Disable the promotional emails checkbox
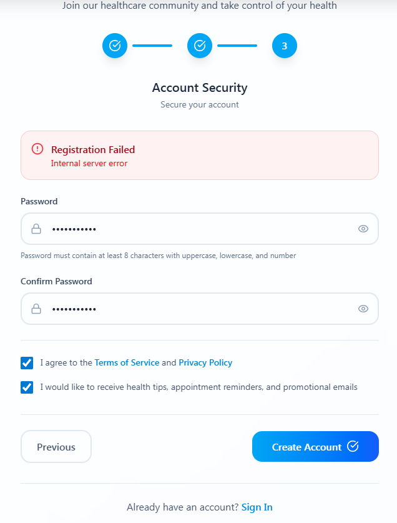The width and height of the screenshot is (397, 523). [27, 387]
